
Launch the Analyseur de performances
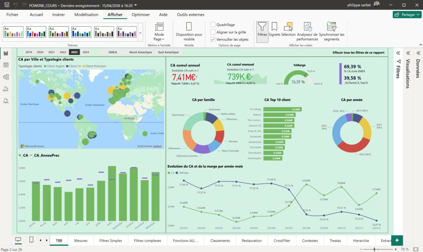307,31
